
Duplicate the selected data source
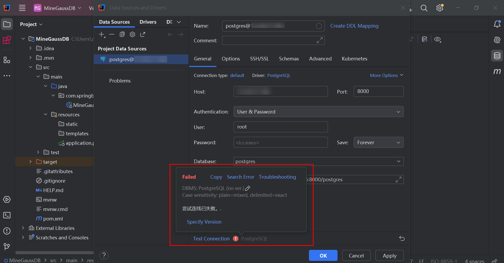[x=122, y=34]
